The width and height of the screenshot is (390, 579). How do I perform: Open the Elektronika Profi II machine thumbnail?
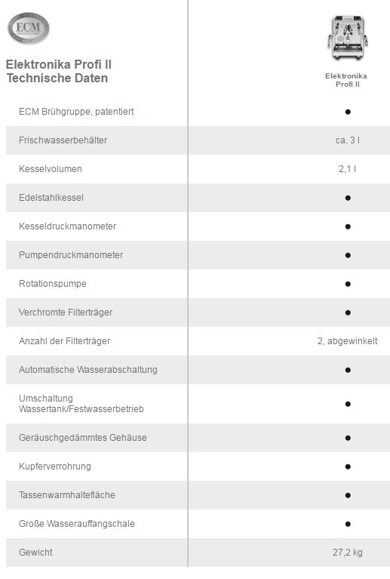[347, 38]
